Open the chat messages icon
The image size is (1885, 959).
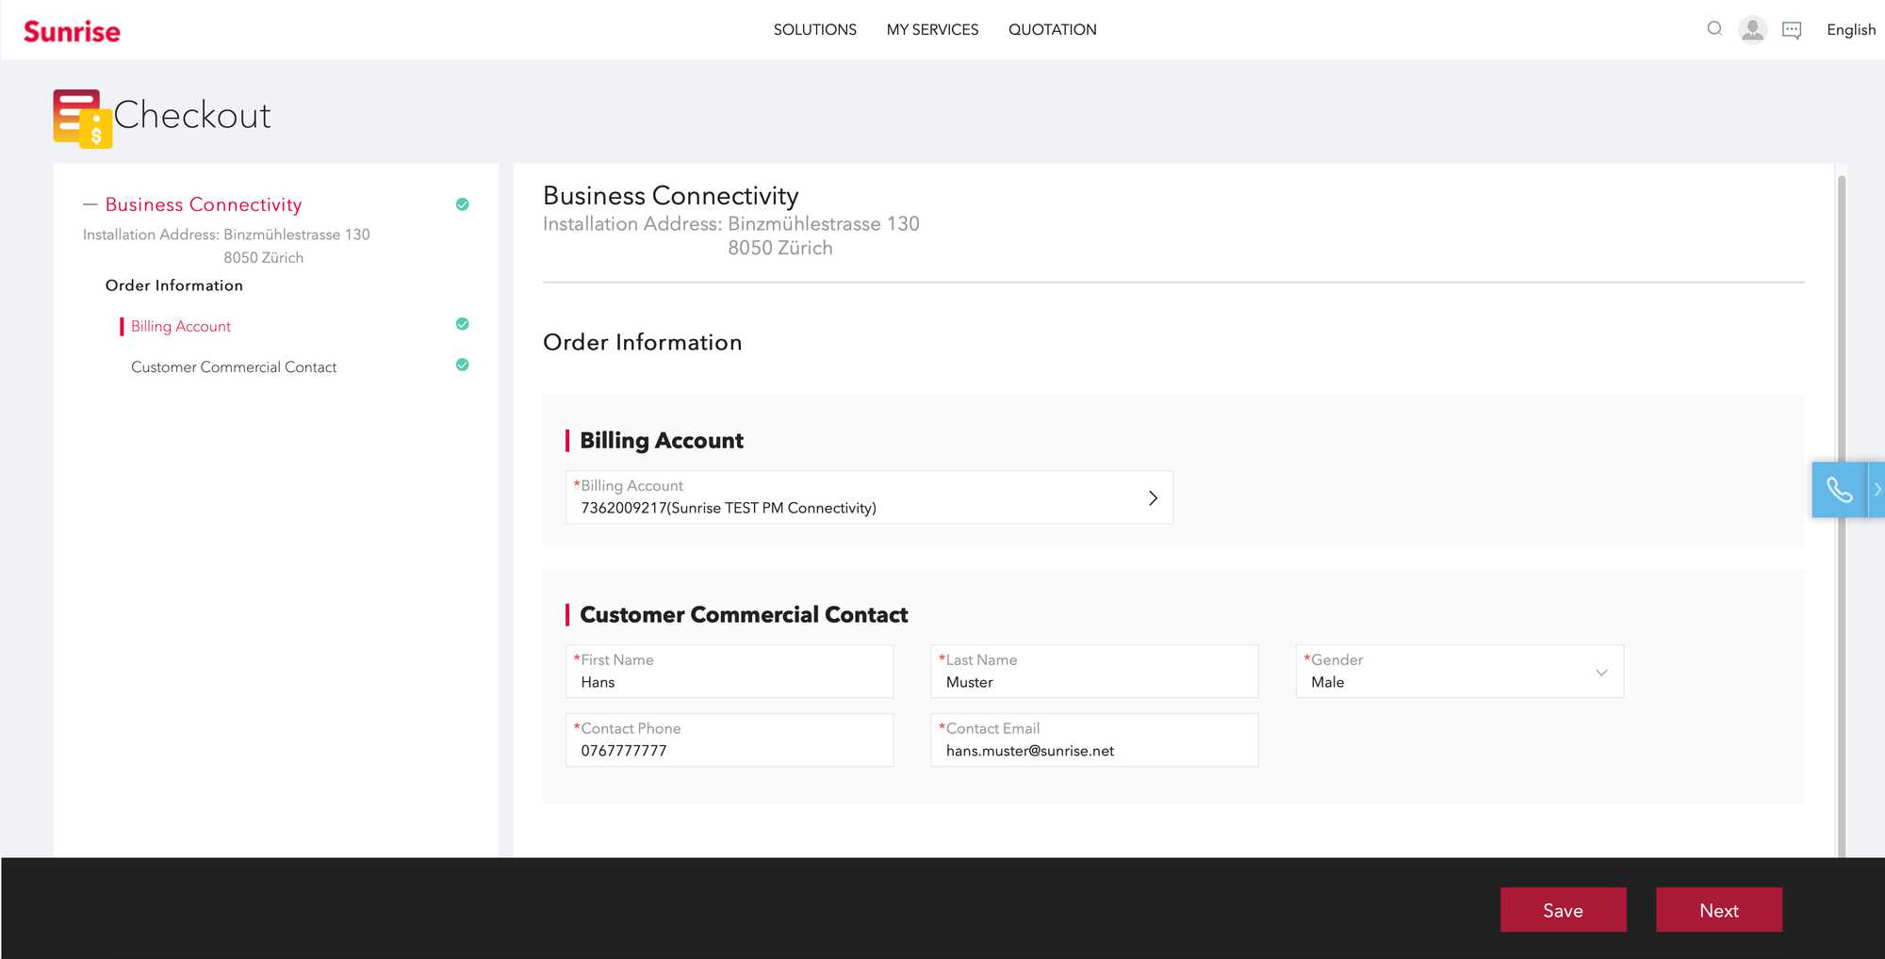(1792, 30)
